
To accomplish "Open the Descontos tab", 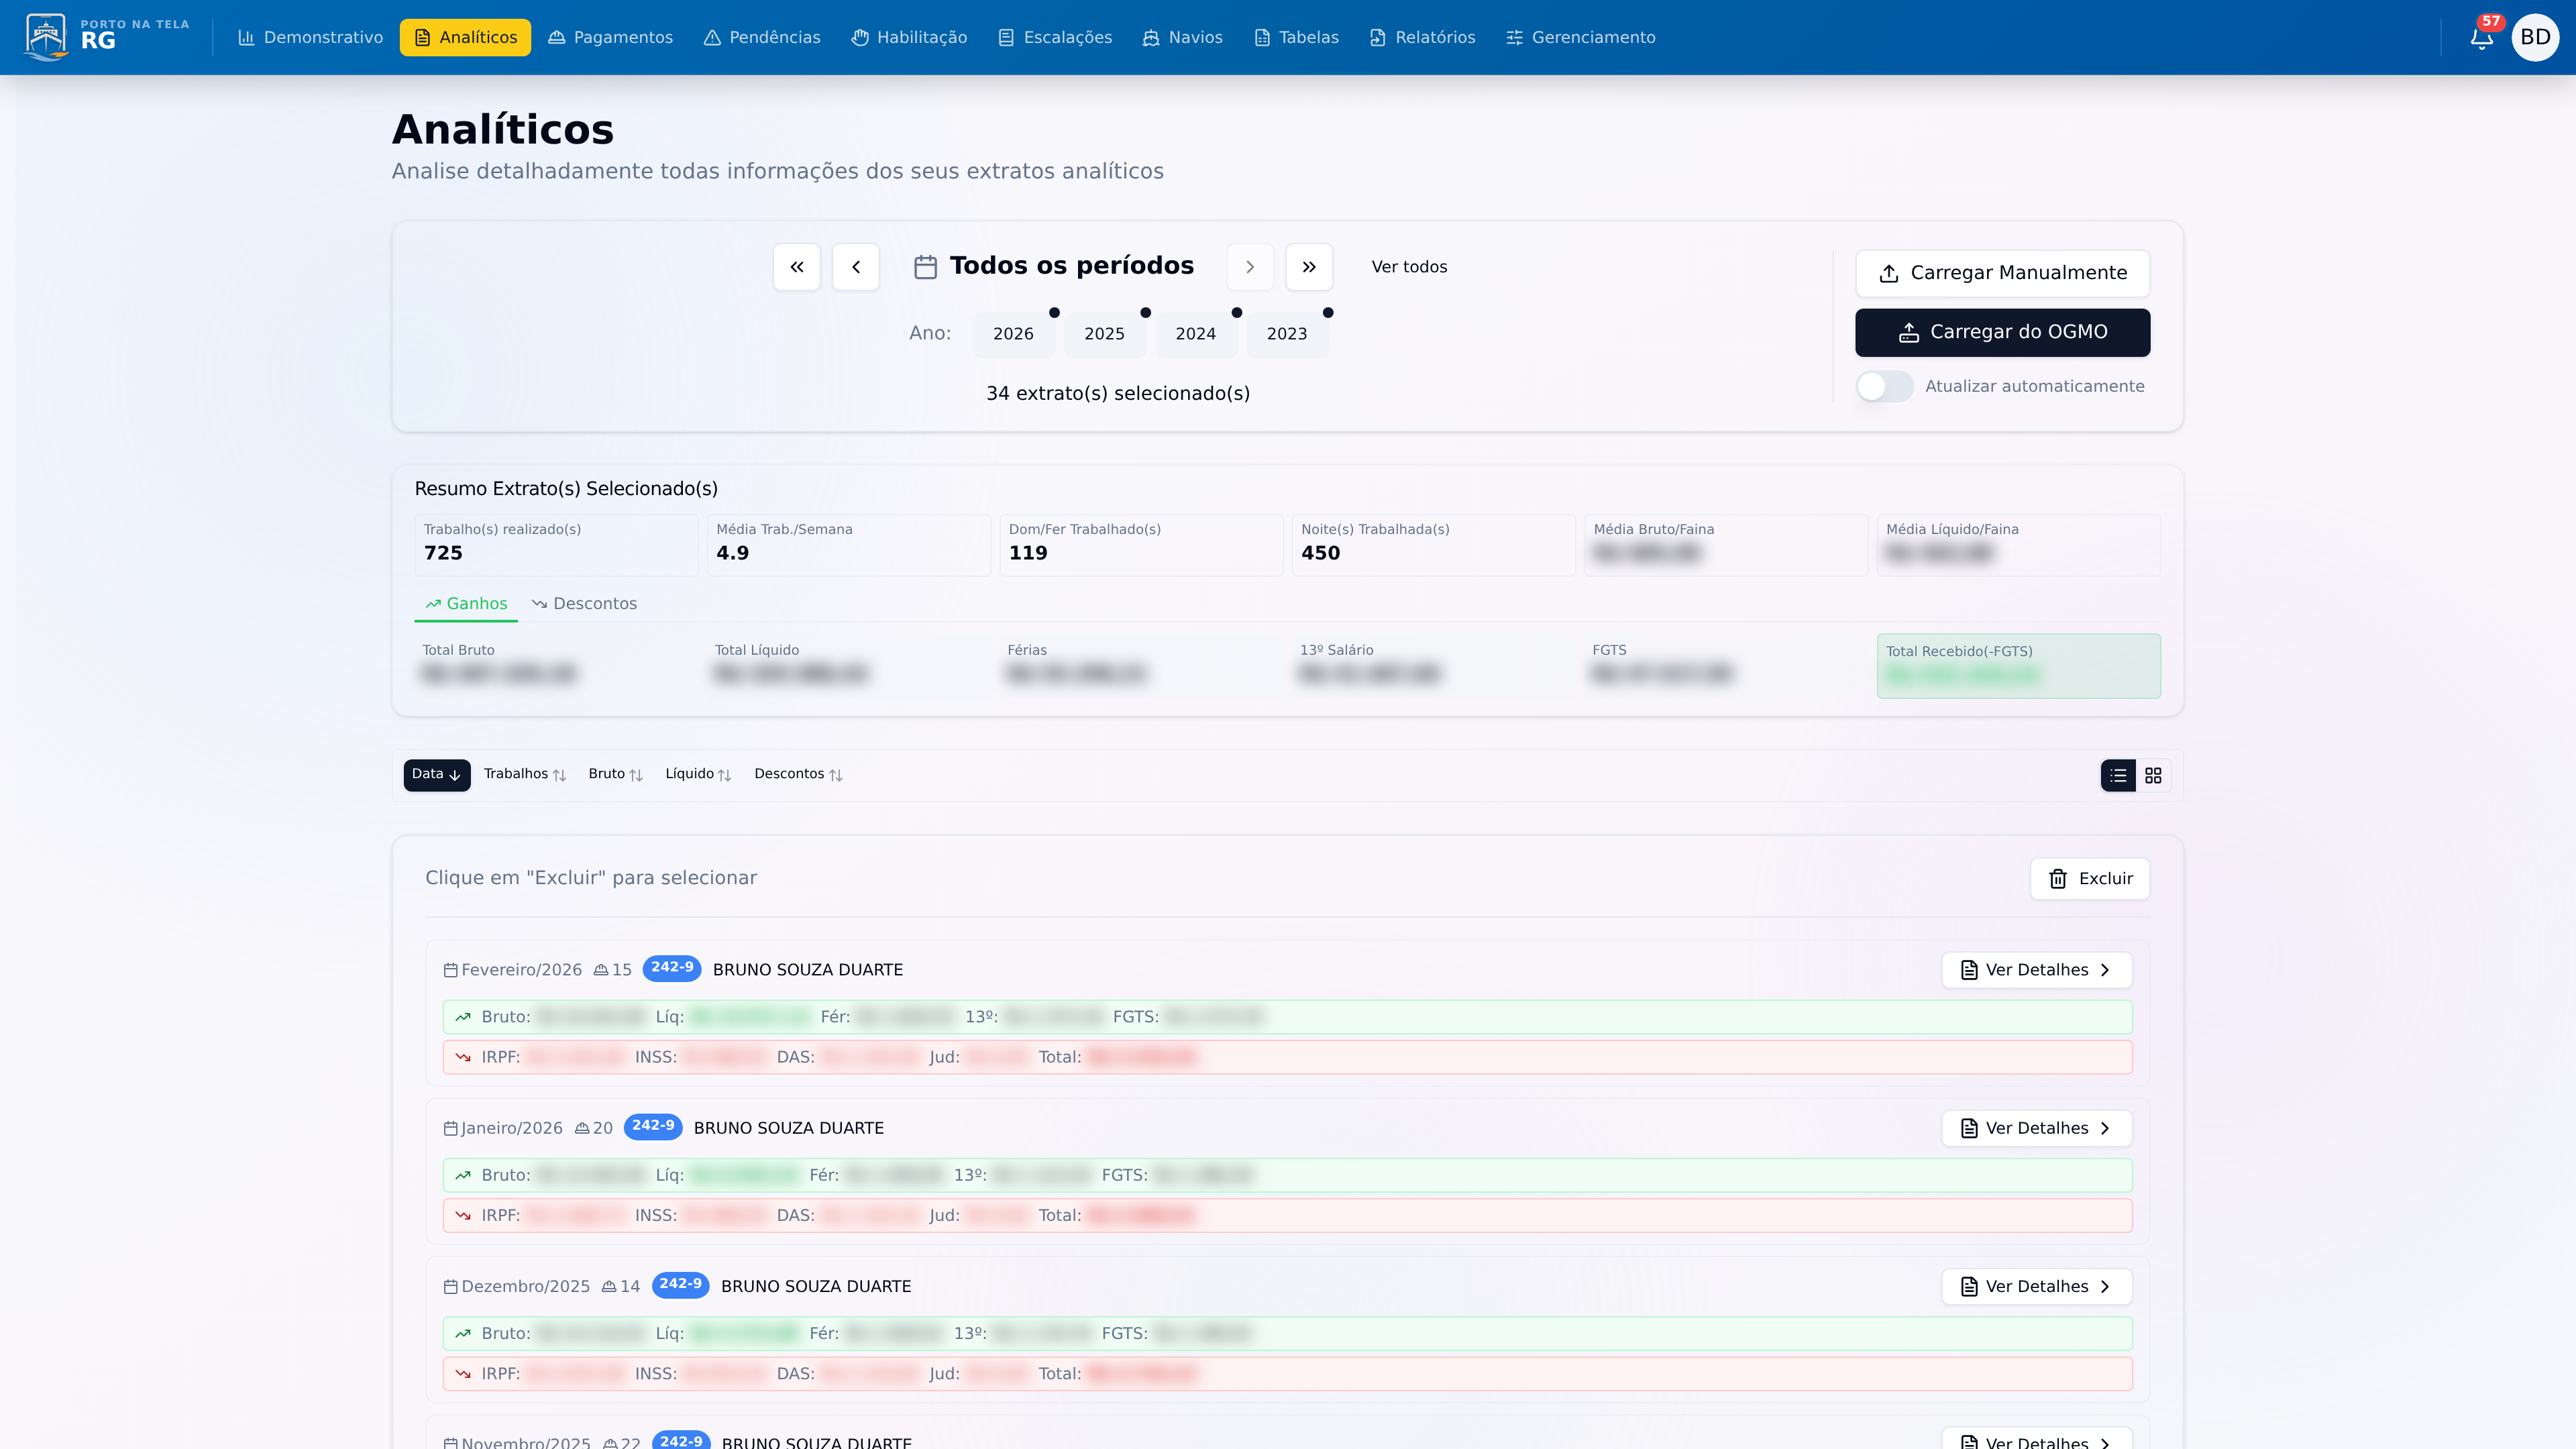I will click(584, 604).
